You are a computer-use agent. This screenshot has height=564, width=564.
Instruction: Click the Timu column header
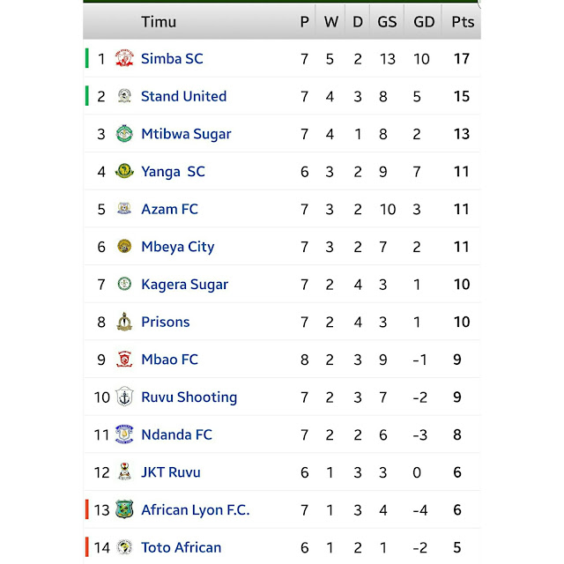click(159, 22)
